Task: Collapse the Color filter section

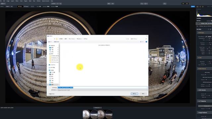Action: click(198, 58)
